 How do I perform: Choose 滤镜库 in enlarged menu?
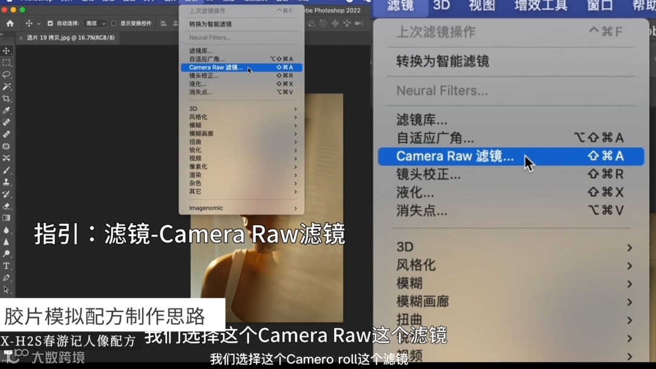point(511,120)
